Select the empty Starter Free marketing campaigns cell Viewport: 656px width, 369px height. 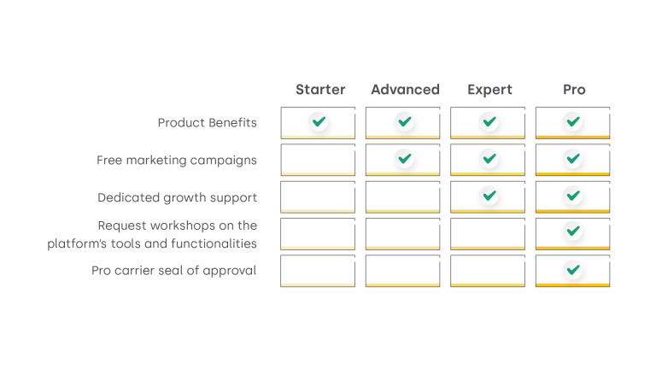click(x=318, y=160)
